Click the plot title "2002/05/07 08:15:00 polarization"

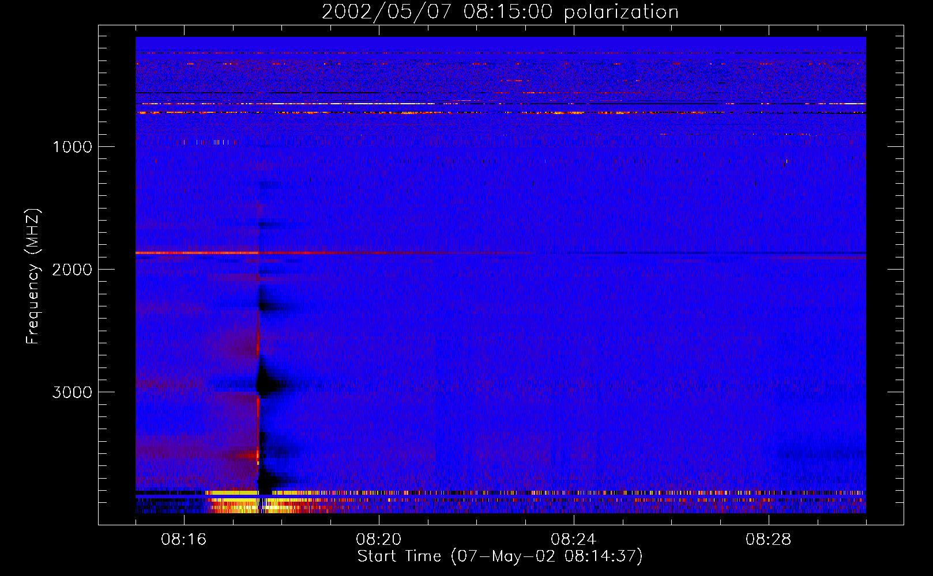click(x=500, y=12)
